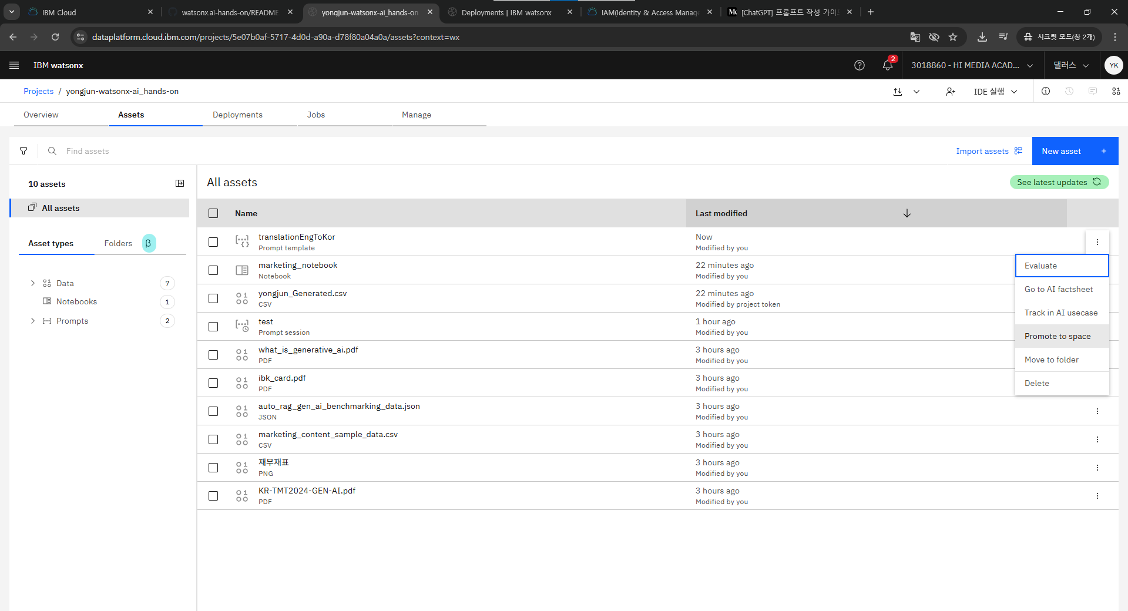Click the Import assets link
1128x611 pixels.
click(x=989, y=151)
